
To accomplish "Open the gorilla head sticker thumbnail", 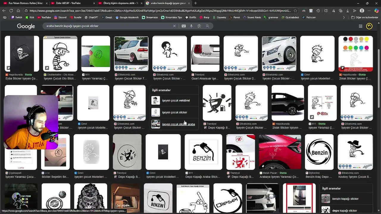I will click(x=90, y=199).
